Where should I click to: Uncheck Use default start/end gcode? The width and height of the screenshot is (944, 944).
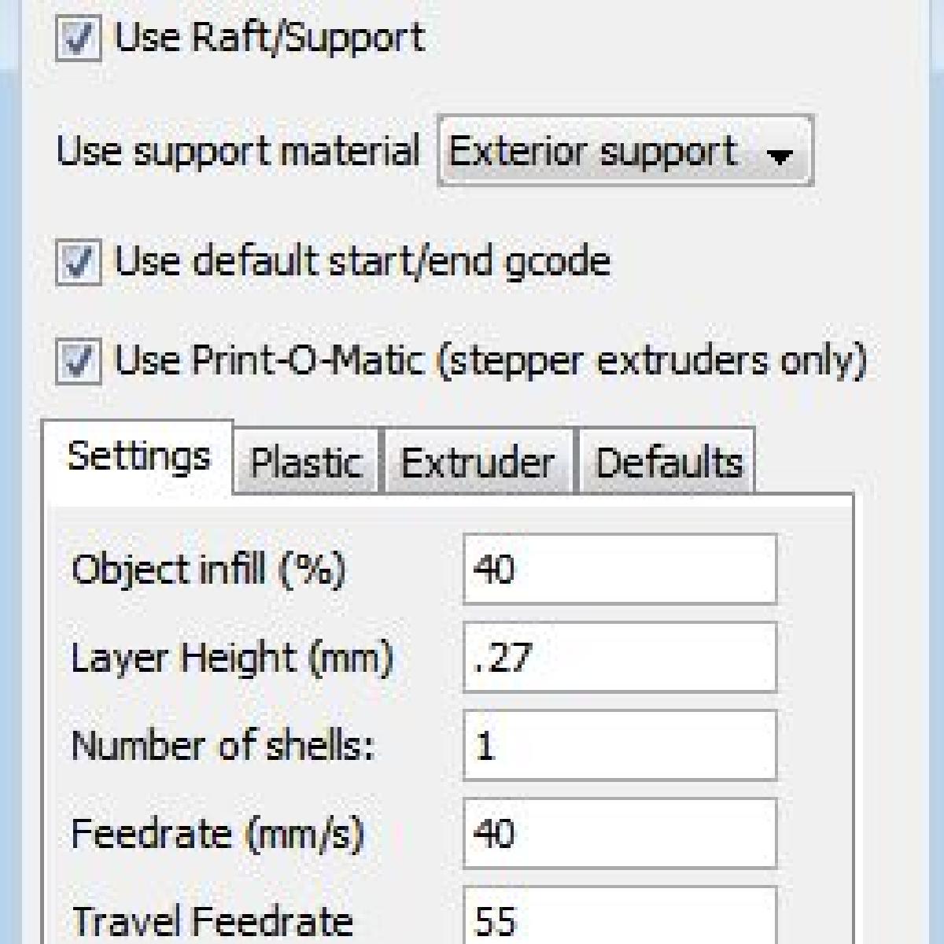click(78, 262)
